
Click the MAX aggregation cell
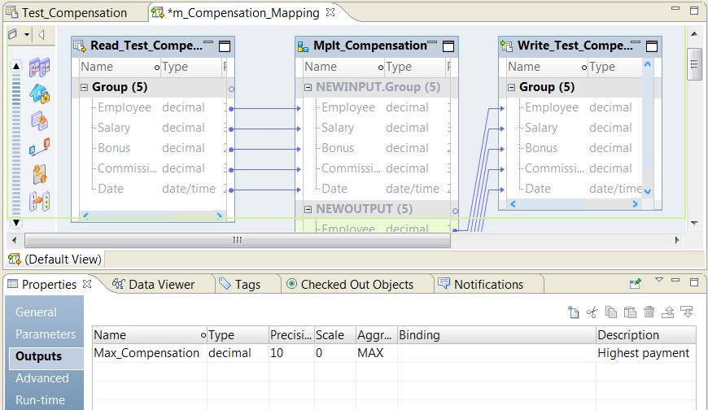pos(376,353)
